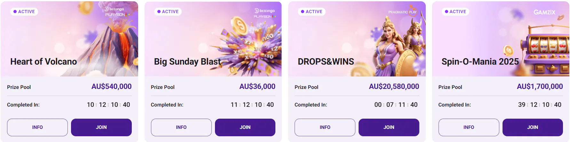Open INFO for Big Sunday Blast

(x=181, y=127)
